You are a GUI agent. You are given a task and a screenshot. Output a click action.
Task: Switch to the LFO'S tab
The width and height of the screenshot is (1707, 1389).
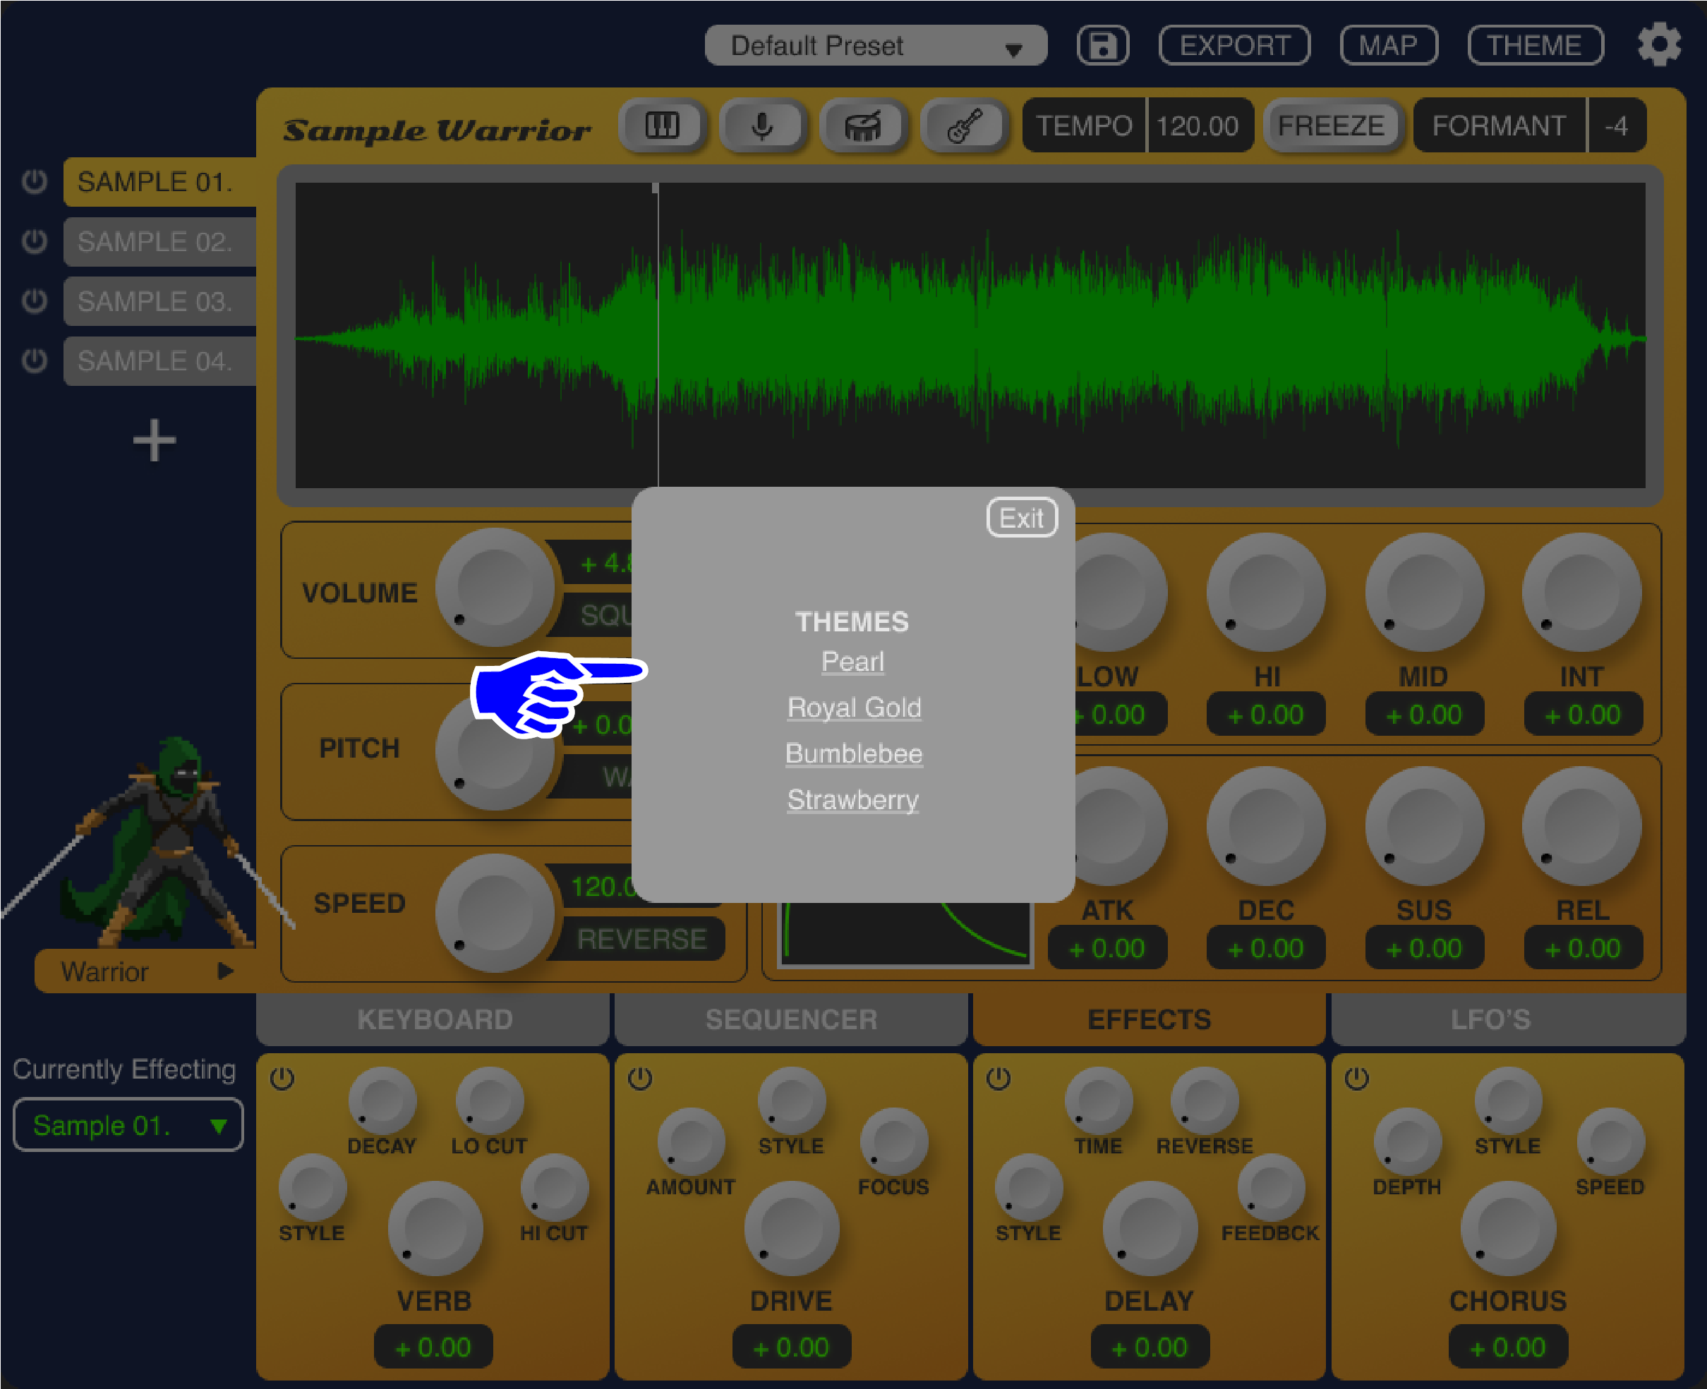click(1508, 1019)
